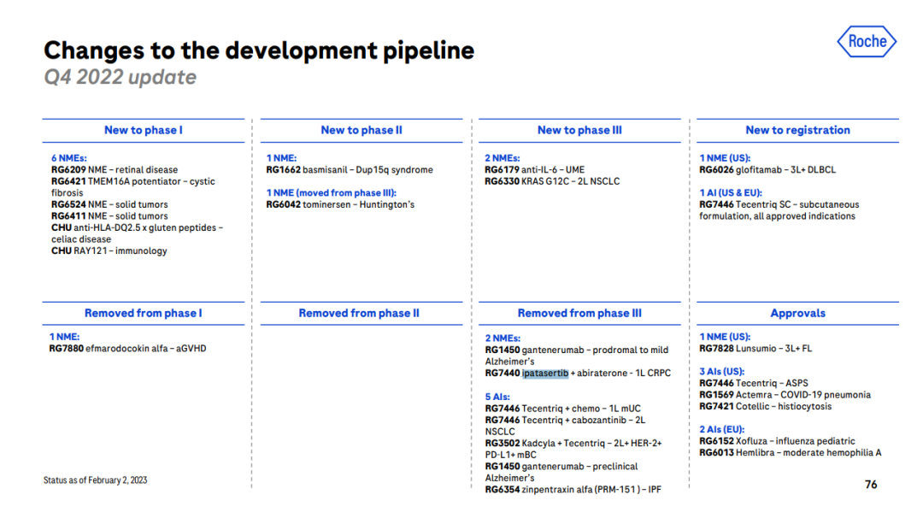Select 'RG6179 anti-IL-6 – UME' entry
Screen dimensions: 923x518
(x=534, y=169)
